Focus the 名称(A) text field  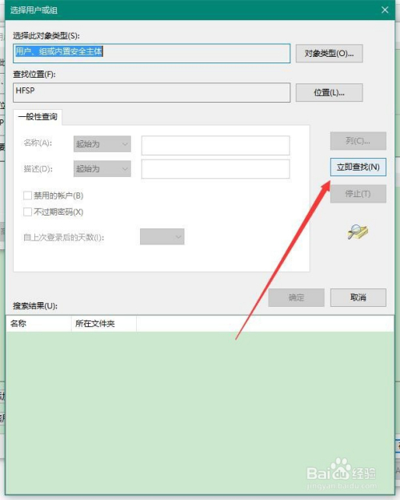[x=216, y=145]
